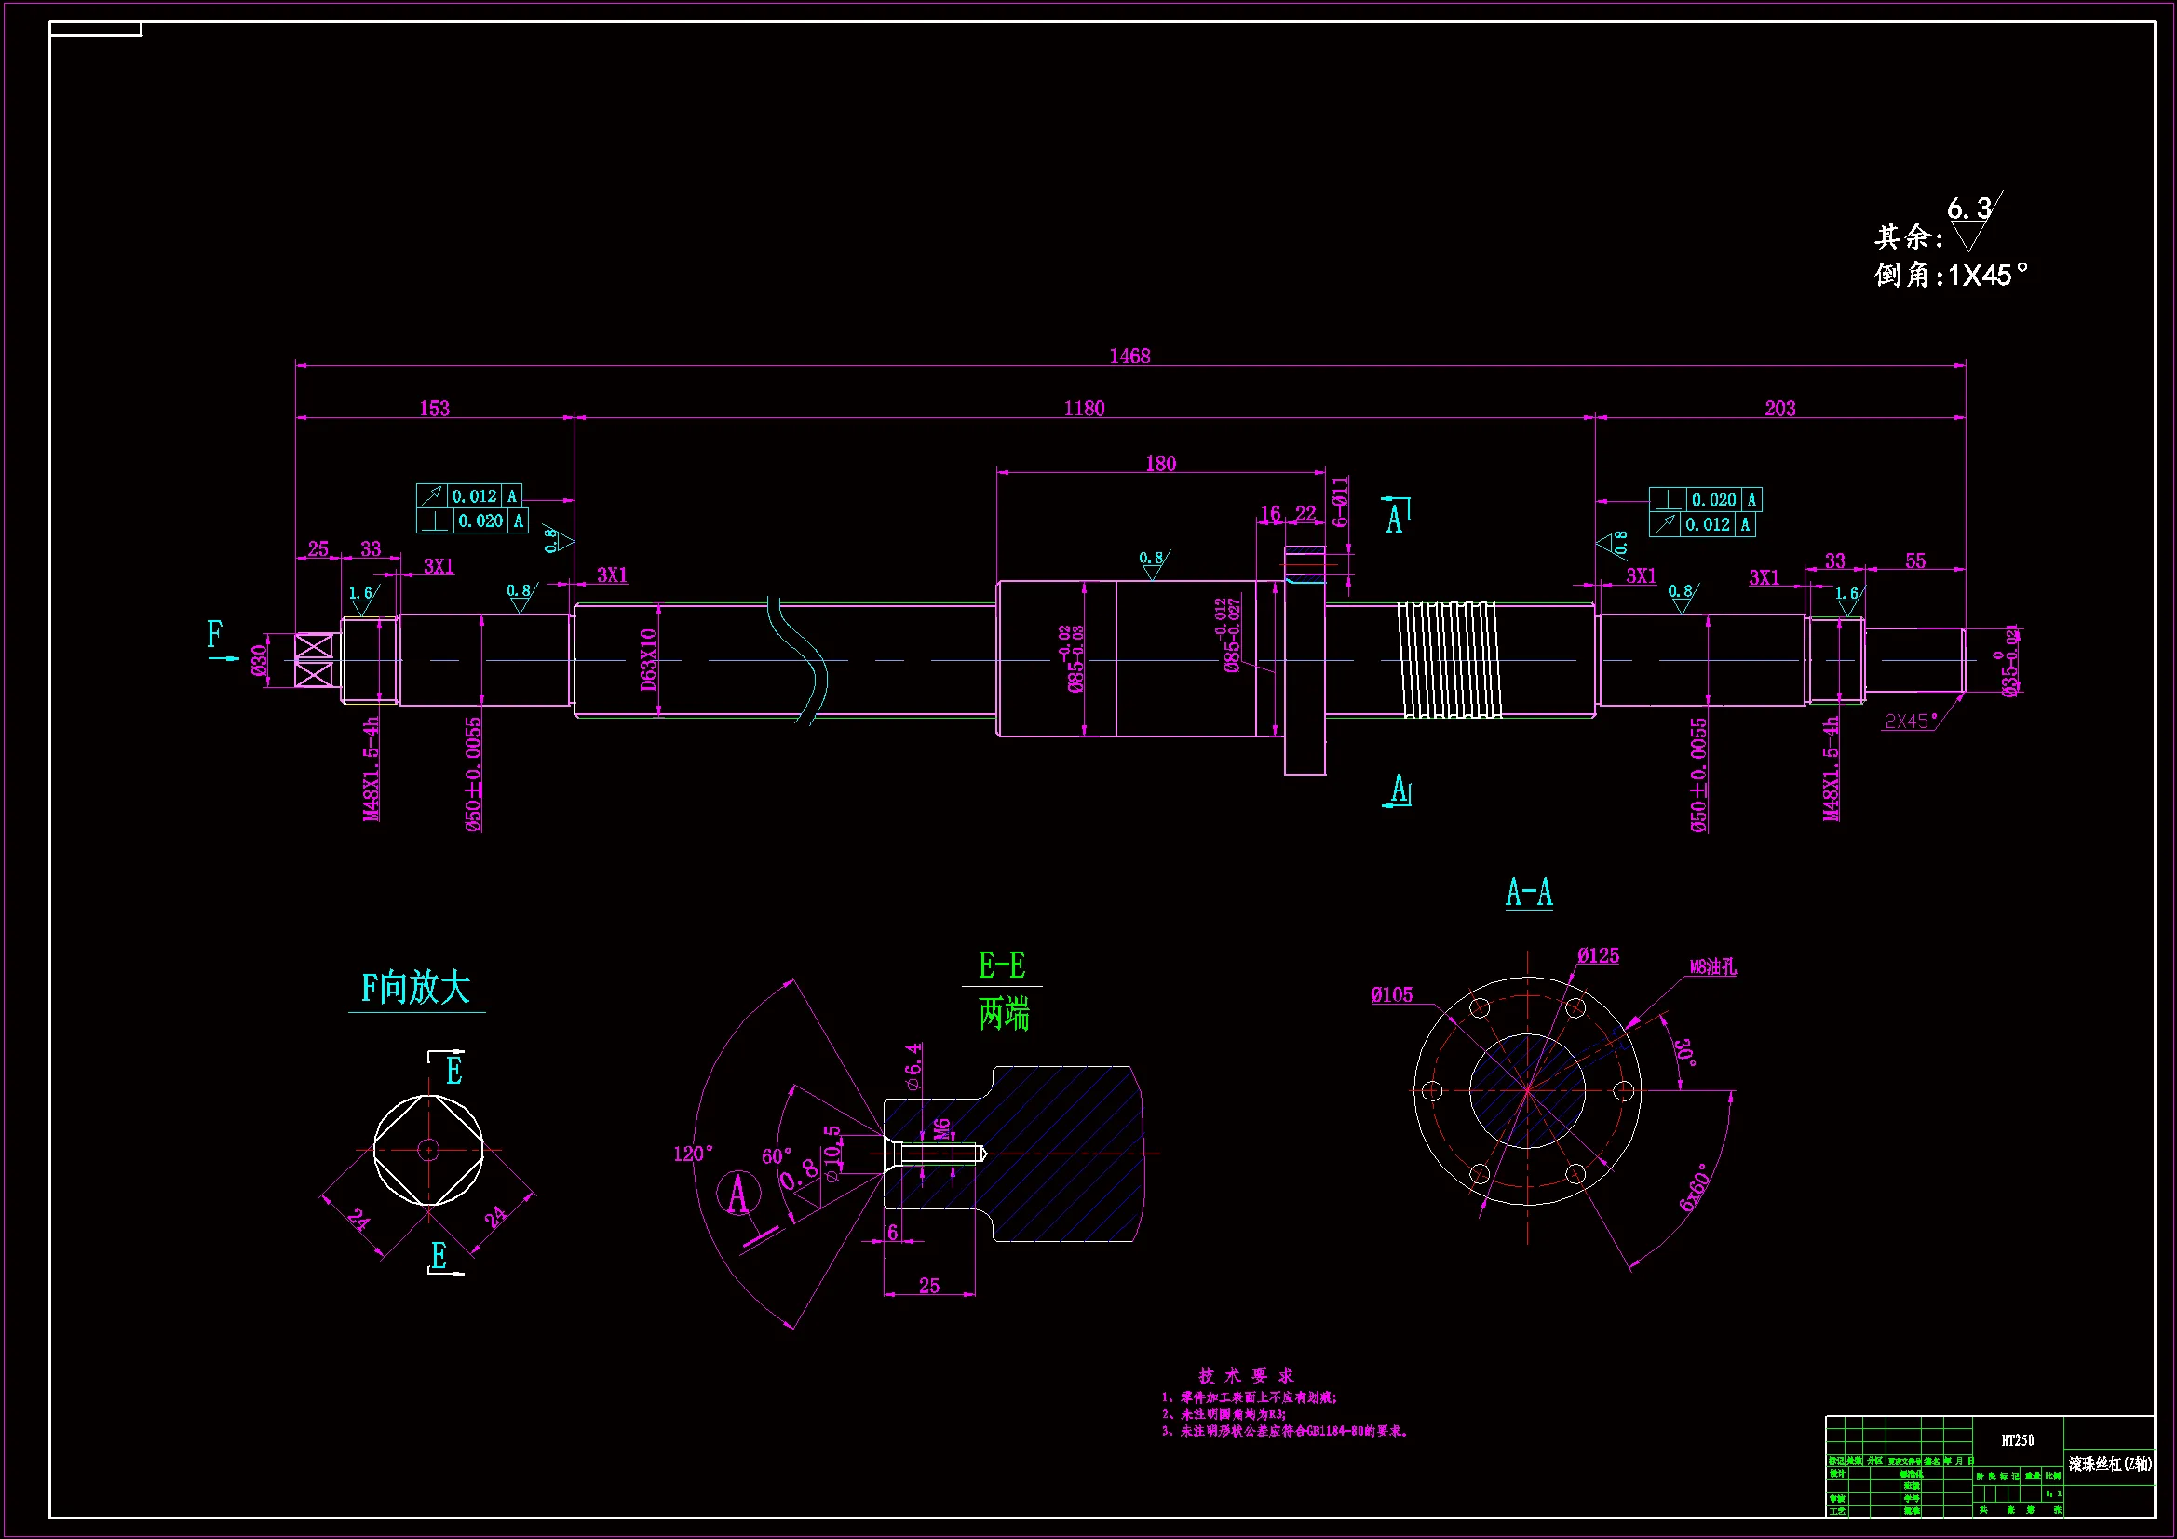Select the ball screw thread coil graphic
This screenshot has width=2177, height=1539.
(x=1449, y=660)
